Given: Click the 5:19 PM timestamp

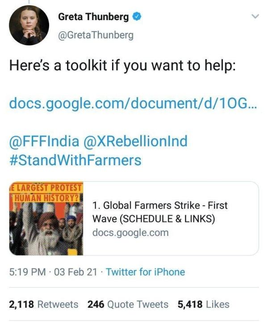Looking at the screenshot, I should (x=27, y=272).
